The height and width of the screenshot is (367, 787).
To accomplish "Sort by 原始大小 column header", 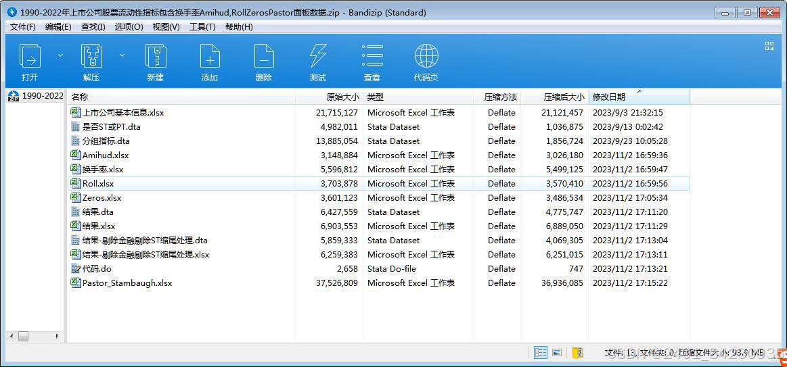I will (x=330, y=97).
